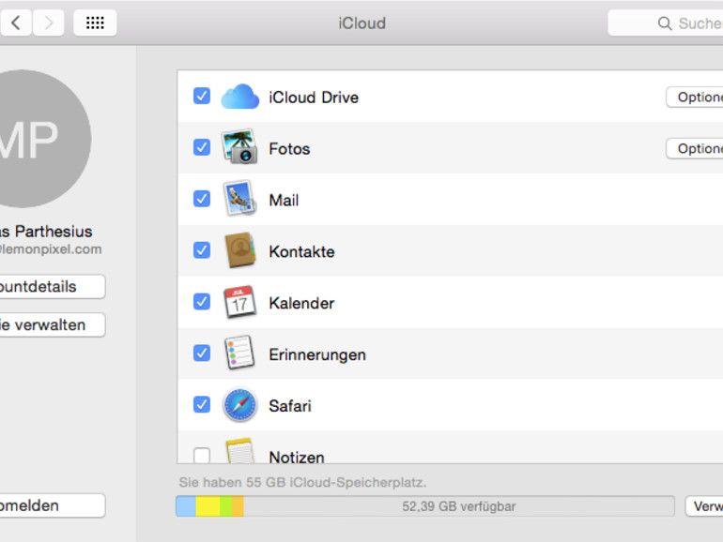
Task: Click the Kalender icon showing 17
Action: click(x=239, y=302)
